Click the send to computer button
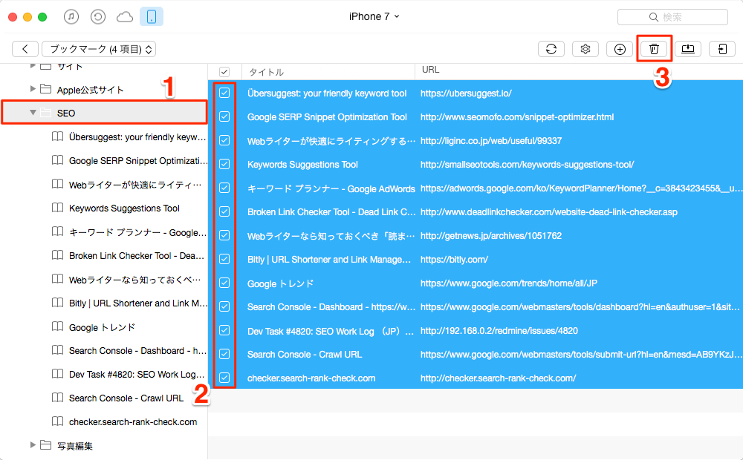 (688, 49)
